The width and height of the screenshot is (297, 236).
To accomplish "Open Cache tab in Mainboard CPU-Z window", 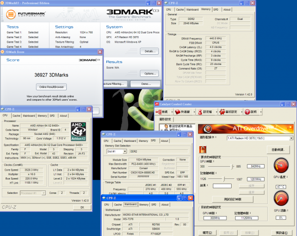I will 118,204.
